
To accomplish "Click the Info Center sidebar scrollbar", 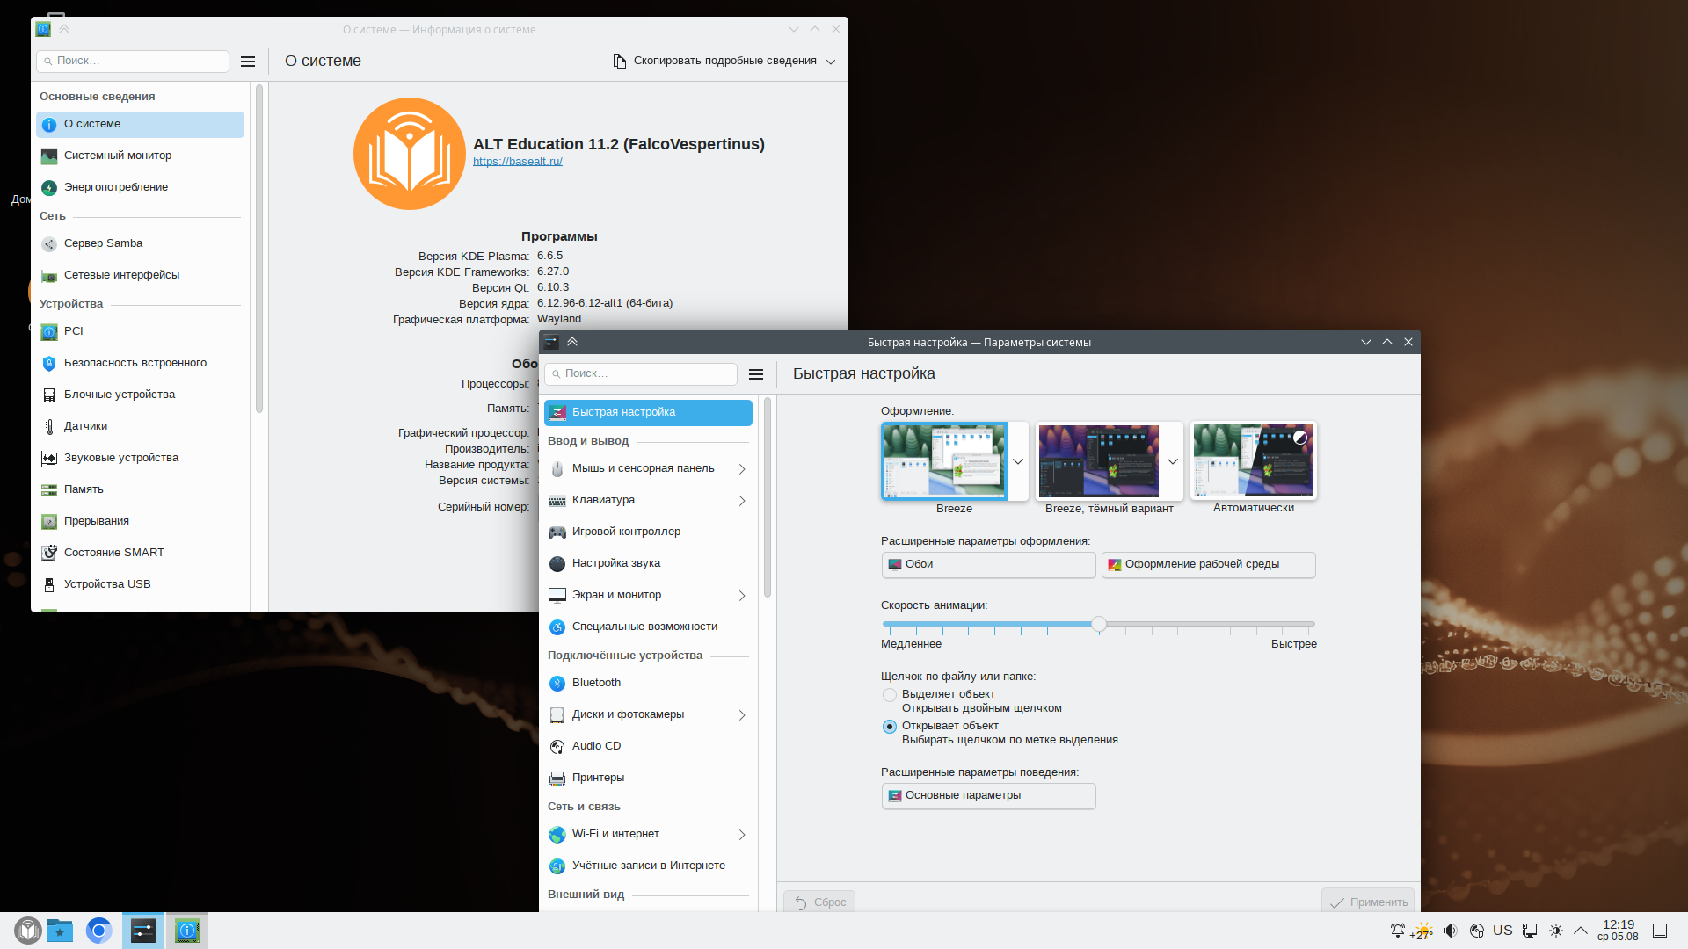I will click(259, 249).
